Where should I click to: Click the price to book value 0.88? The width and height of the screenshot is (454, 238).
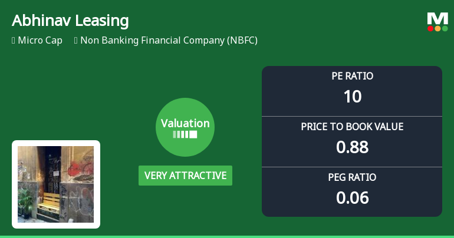[352, 147]
